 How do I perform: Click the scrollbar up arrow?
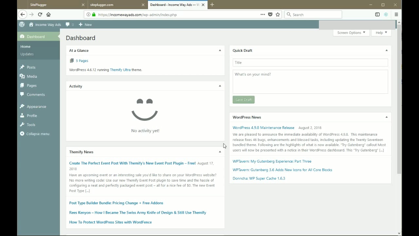(x=399, y=22)
